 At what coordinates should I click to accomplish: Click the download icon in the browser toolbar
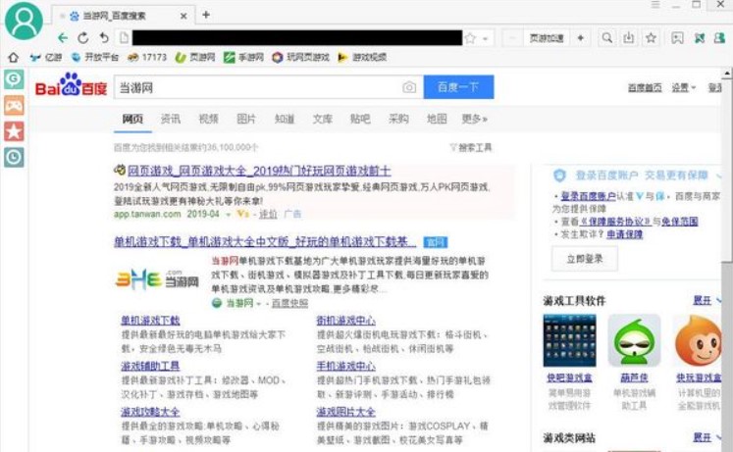click(629, 38)
